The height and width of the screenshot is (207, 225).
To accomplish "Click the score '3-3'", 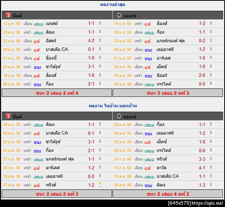I will pos(202,159).
